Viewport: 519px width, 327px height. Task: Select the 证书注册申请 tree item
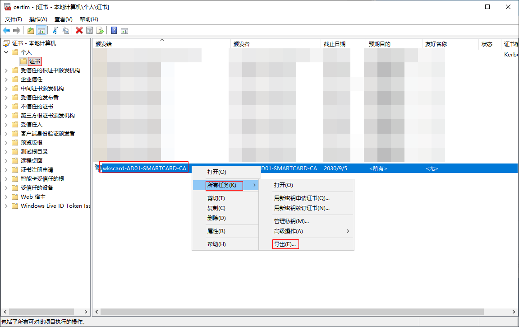click(37, 169)
